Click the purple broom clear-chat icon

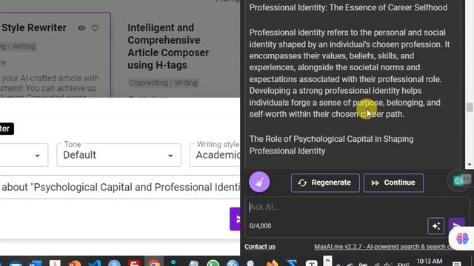(x=259, y=182)
